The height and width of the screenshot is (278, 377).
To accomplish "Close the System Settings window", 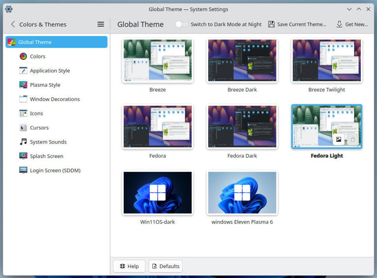I will point(368,9).
